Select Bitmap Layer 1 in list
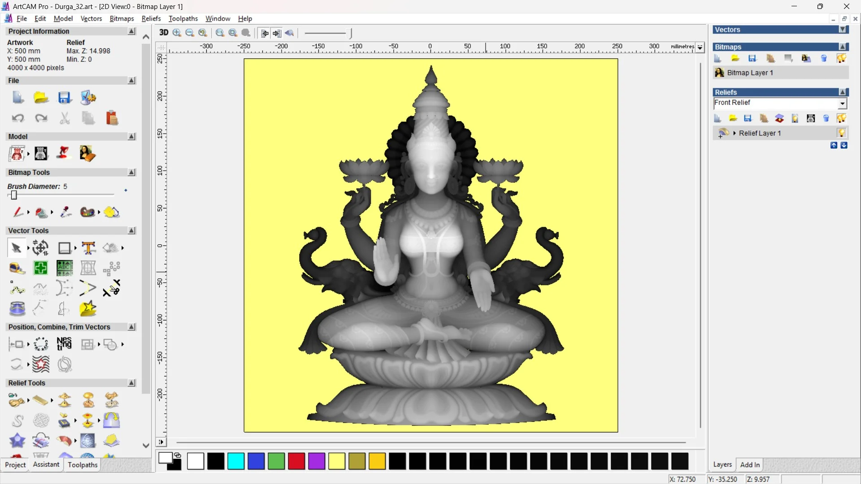This screenshot has width=861, height=484. (x=750, y=73)
